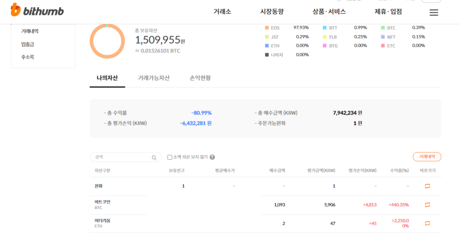Screen dimensions: 460x233
Task: Click the JST legend swatch
Action: (267, 37)
